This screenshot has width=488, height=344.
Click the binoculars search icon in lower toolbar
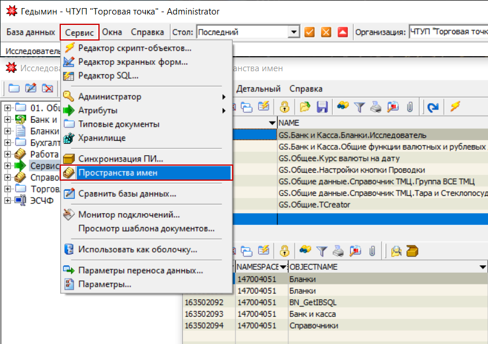[304, 250]
